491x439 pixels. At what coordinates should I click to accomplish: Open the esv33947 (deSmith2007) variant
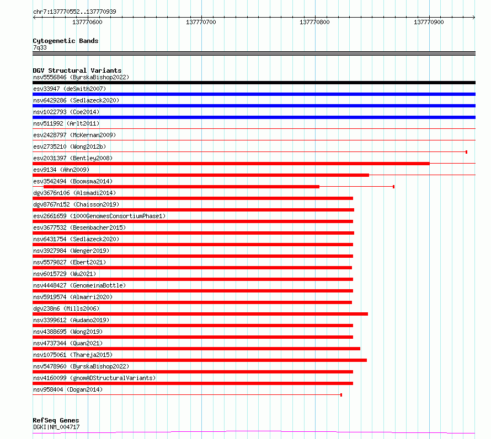pyautogui.click(x=70, y=89)
